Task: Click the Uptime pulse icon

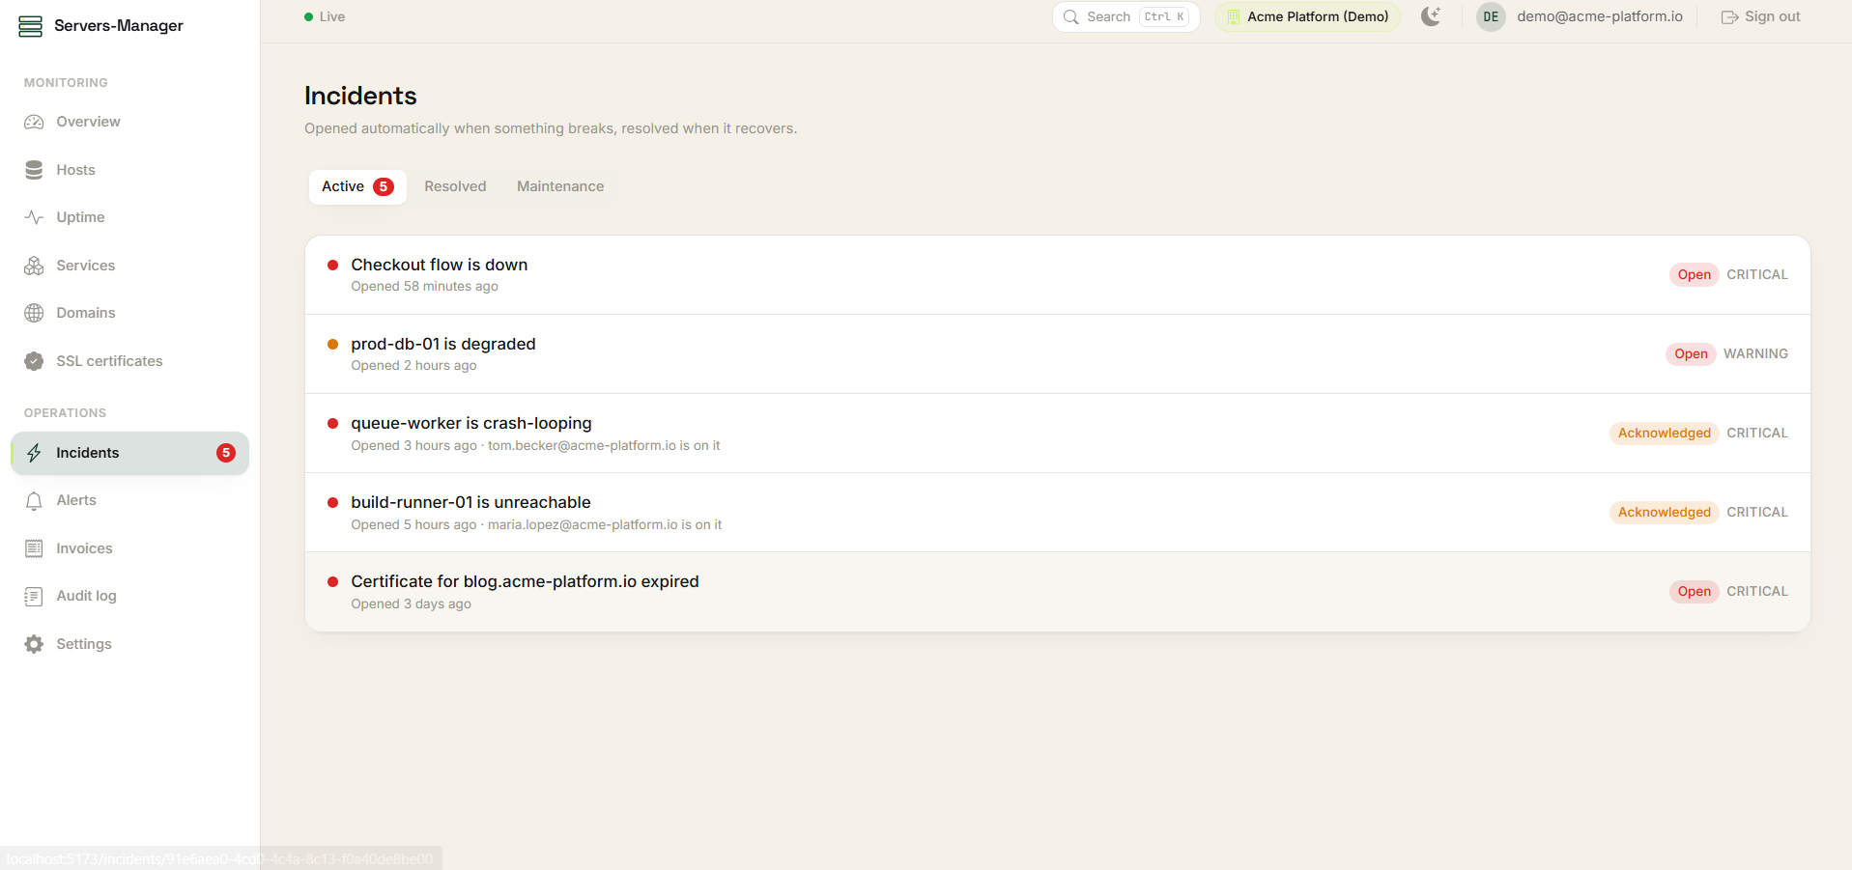Action: [34, 217]
